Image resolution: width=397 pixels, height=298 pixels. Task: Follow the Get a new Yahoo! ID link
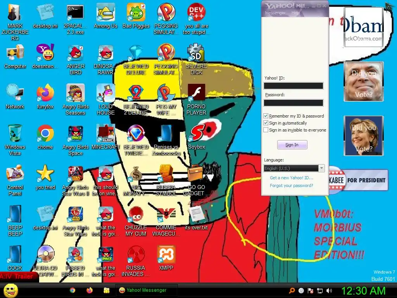tap(292, 178)
